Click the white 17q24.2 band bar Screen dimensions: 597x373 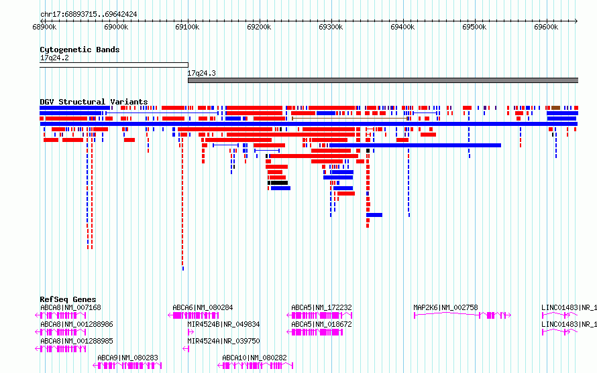coord(114,65)
